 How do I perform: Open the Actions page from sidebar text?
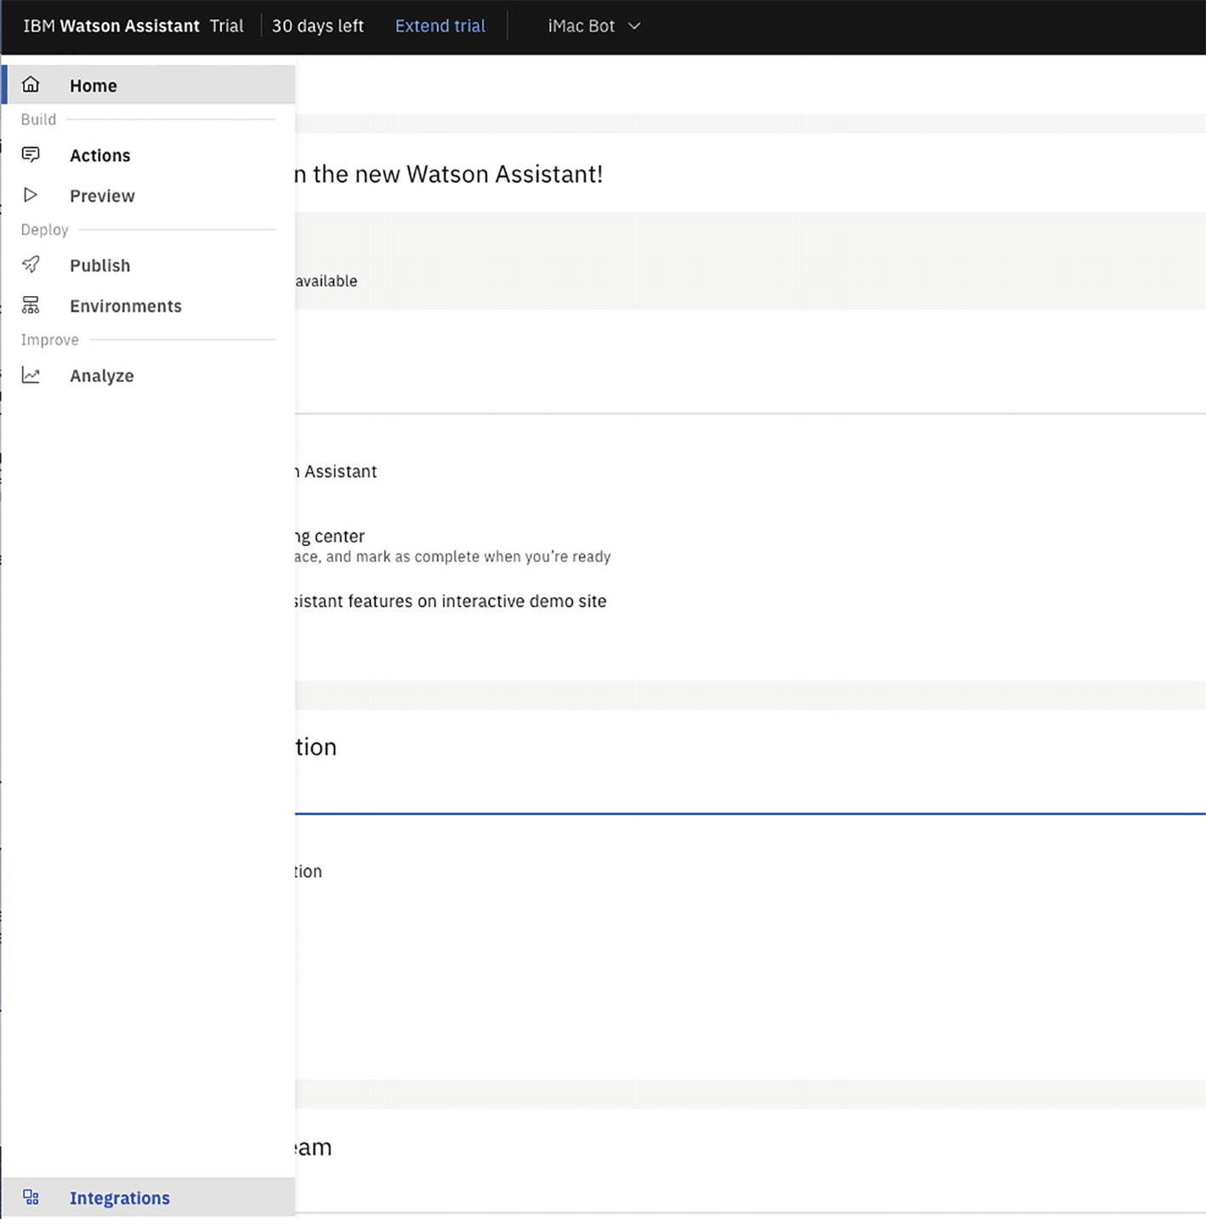click(100, 156)
